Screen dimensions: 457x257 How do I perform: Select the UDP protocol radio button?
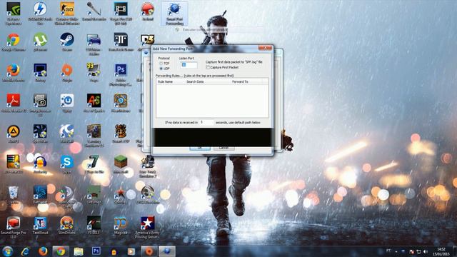point(161,69)
